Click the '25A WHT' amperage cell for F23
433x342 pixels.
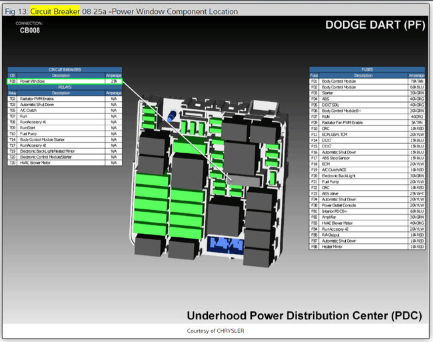click(417, 193)
